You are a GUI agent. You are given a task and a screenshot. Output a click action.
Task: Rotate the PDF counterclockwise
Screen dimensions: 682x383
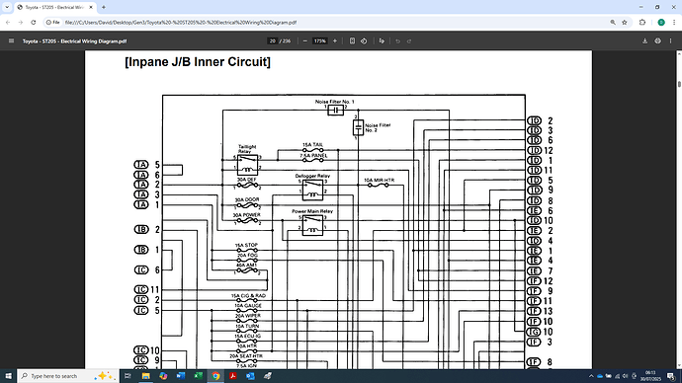(x=364, y=40)
